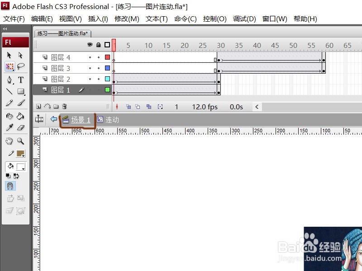Click the back arrow in edit bar
The width and height of the screenshot is (362, 271).
(x=54, y=119)
